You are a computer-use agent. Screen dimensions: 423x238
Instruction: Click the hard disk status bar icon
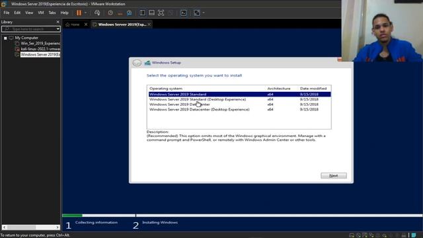pos(352,235)
